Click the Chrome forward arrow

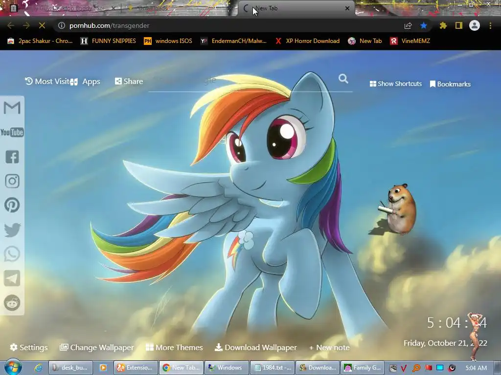[26, 25]
